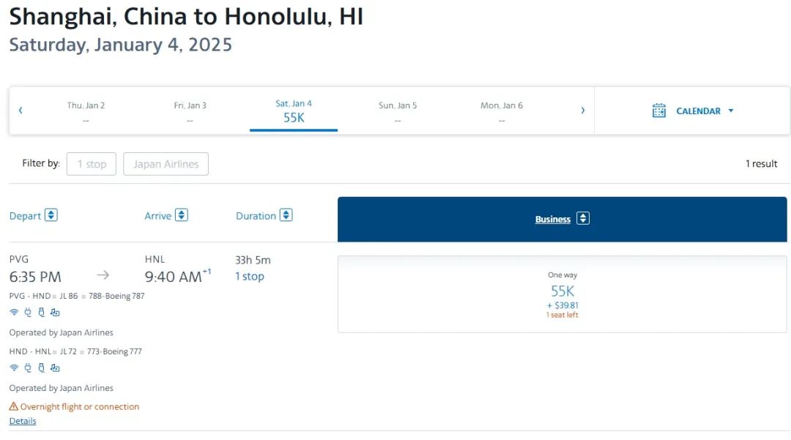Image resolution: width=791 pixels, height=440 pixels.
Task: Sort results by Depart time
Action: 33,215
